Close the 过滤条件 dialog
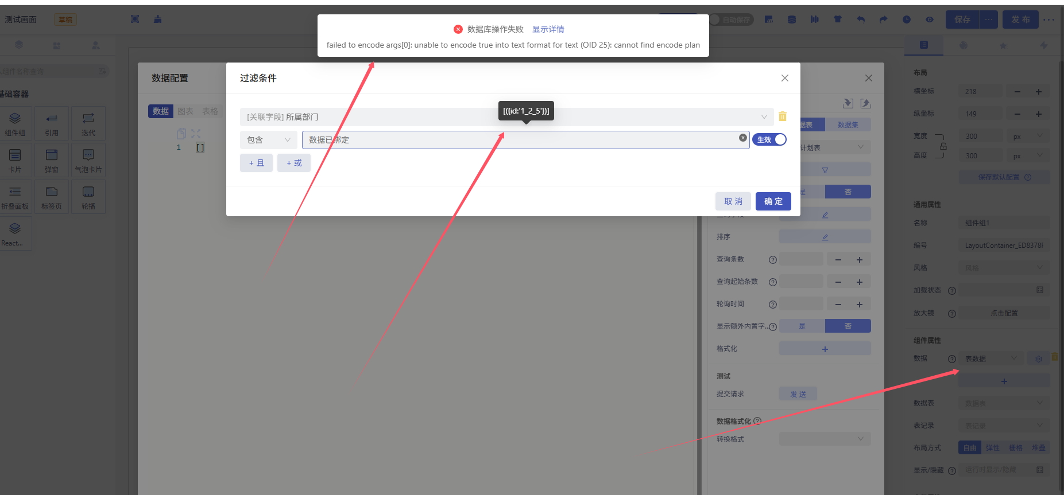This screenshot has width=1064, height=495. click(x=785, y=78)
